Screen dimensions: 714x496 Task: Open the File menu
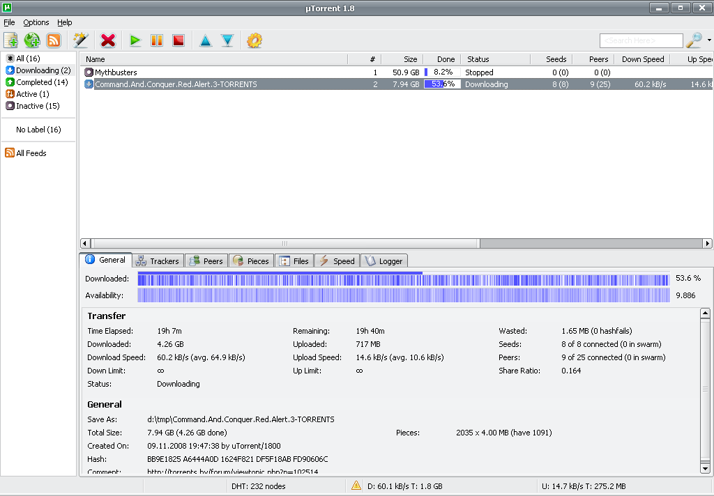tap(9, 22)
